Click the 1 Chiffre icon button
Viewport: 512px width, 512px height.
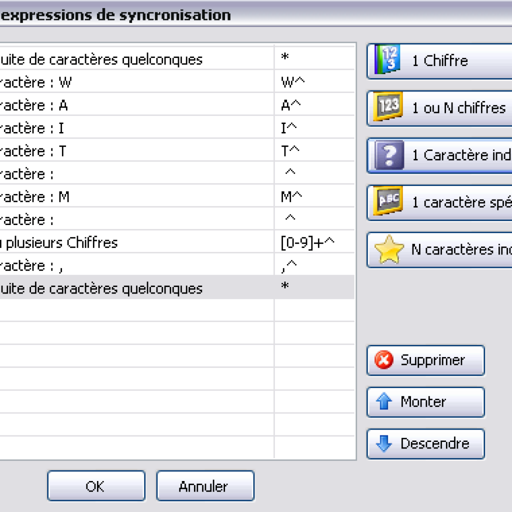(x=385, y=60)
